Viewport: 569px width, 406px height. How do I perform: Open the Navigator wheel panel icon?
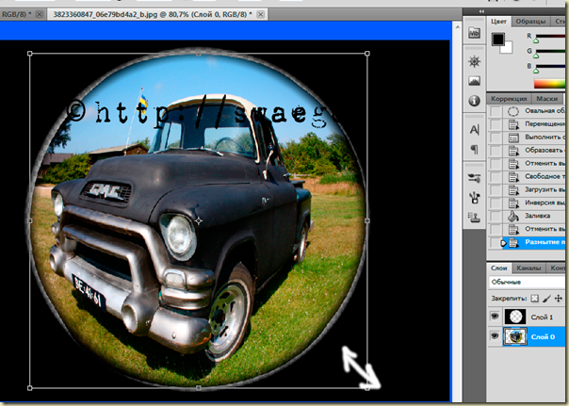473,59
